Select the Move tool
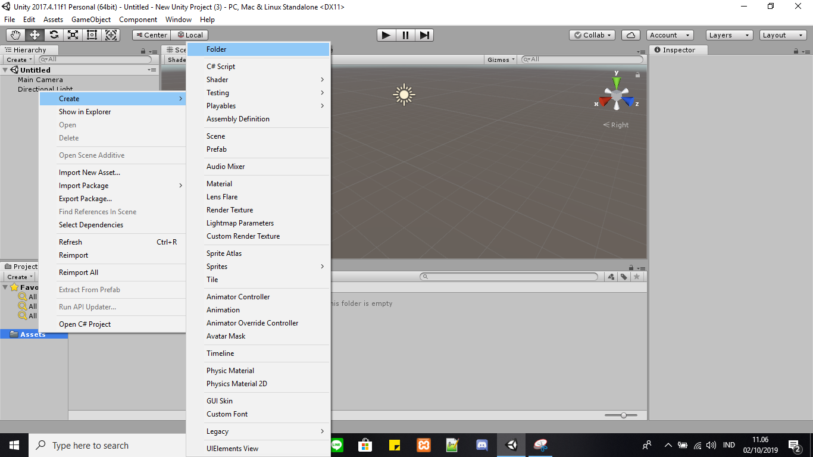Viewport: 813px width, 457px height. click(x=34, y=35)
